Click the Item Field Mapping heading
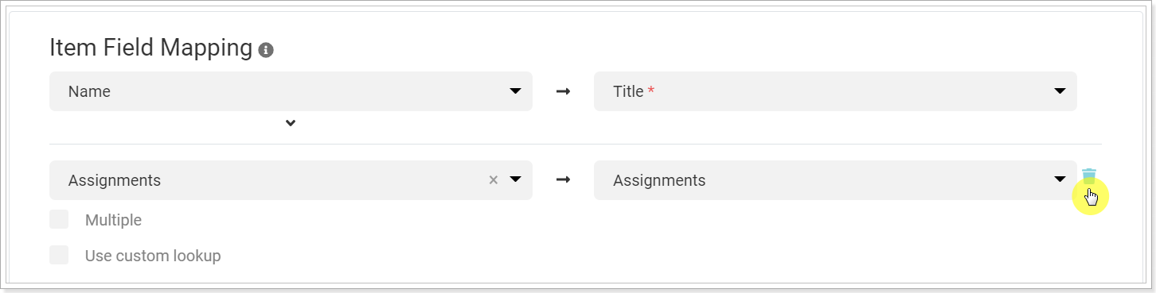Image resolution: width=1156 pixels, height=293 pixels. click(150, 48)
